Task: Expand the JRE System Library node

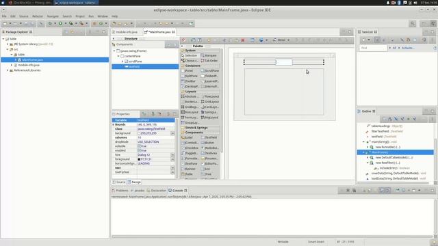Action: (x=8, y=44)
